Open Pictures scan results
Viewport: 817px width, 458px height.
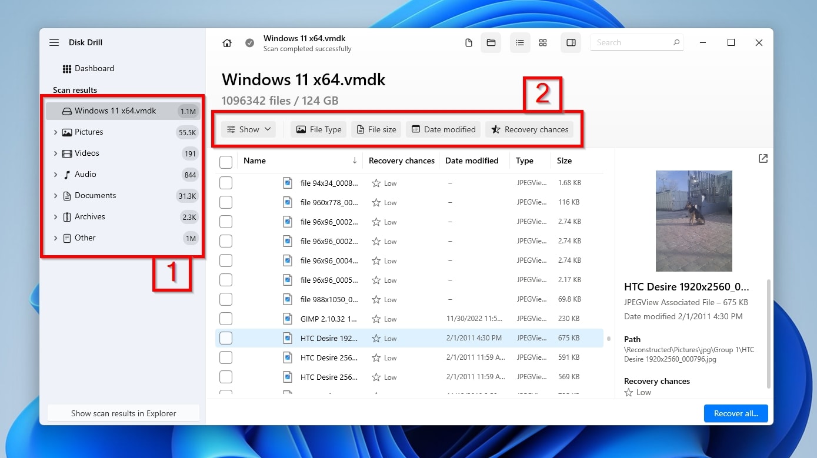89,132
